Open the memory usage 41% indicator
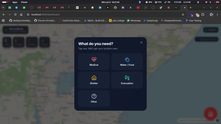This screenshot has width=221, height=124. tap(158, 2)
